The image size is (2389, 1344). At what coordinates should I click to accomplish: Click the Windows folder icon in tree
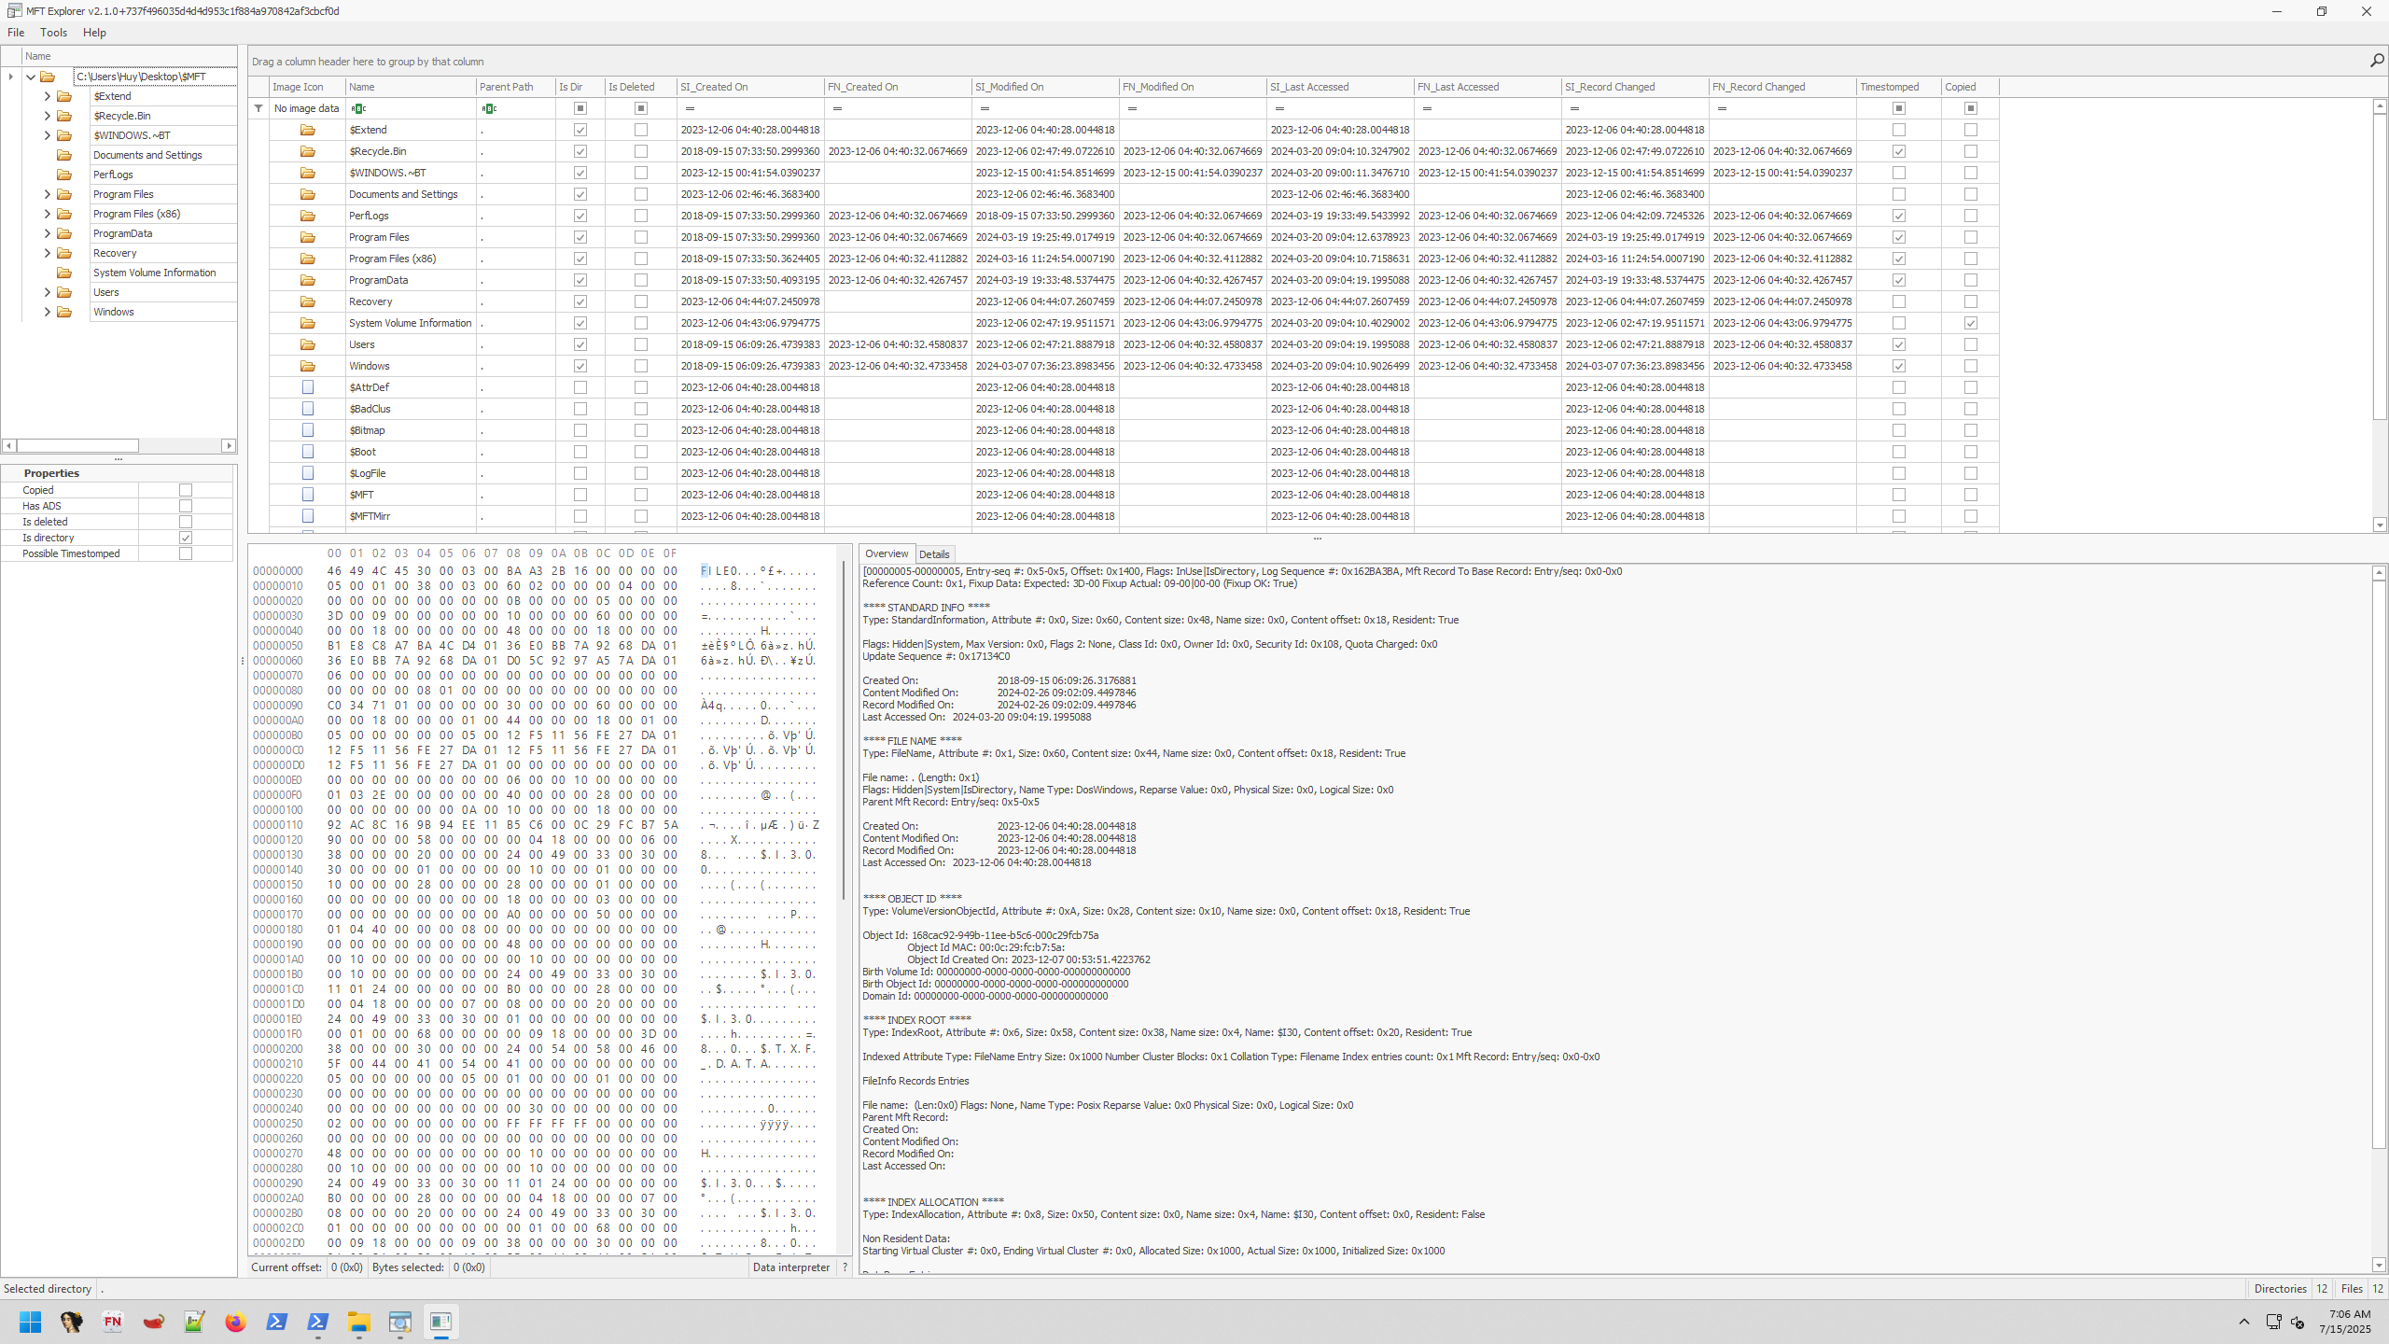click(x=64, y=312)
